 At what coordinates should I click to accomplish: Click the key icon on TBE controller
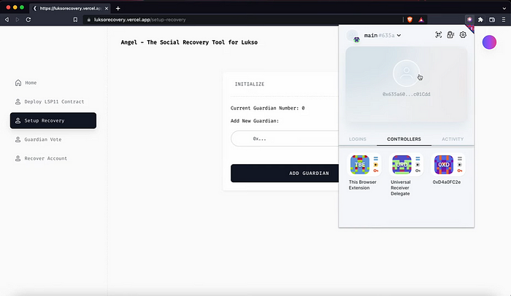click(x=376, y=171)
